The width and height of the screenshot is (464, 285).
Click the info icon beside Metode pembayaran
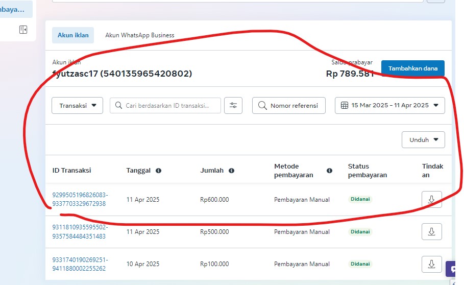(329, 171)
